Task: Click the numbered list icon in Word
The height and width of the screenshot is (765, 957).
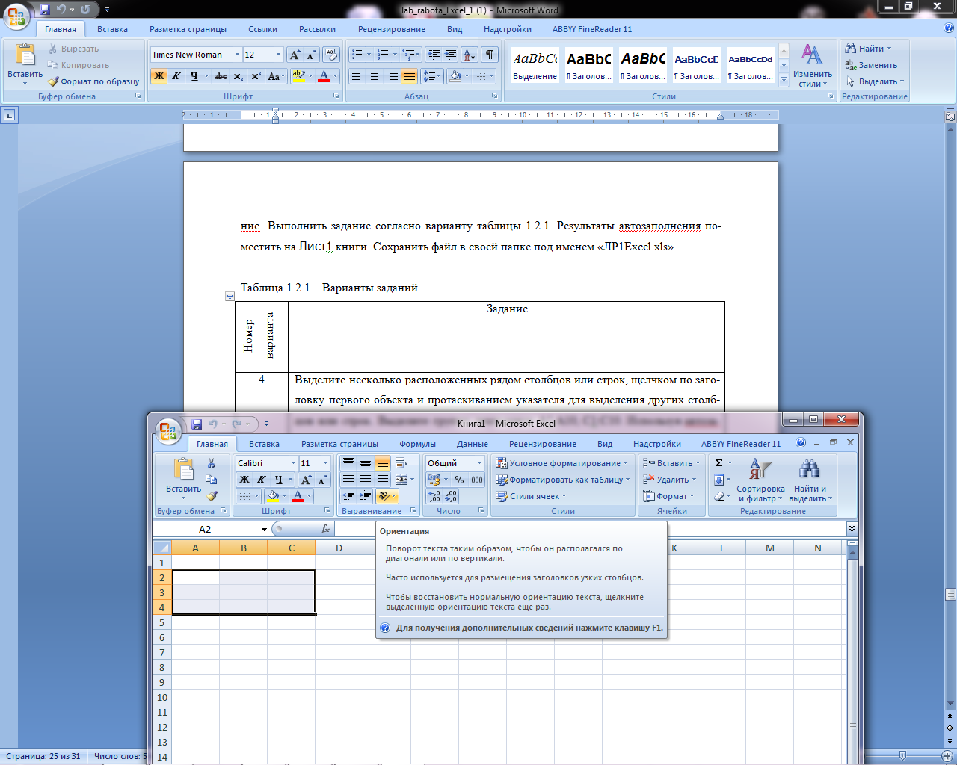Action: click(x=383, y=55)
